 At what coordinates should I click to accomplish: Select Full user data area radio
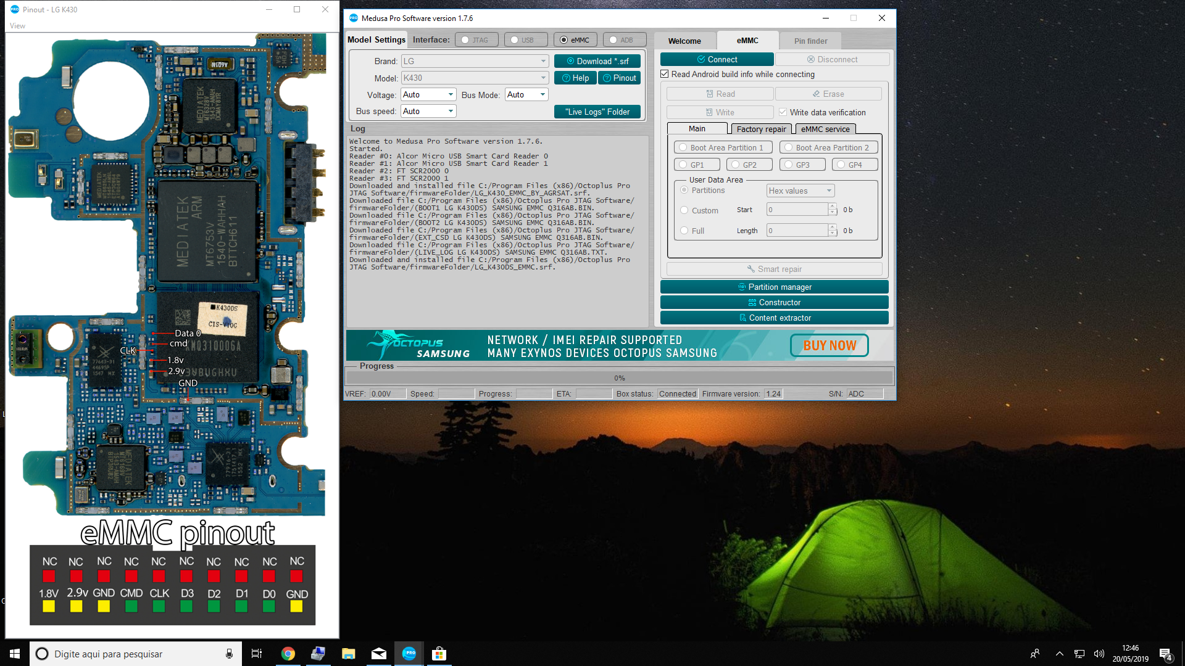click(684, 231)
